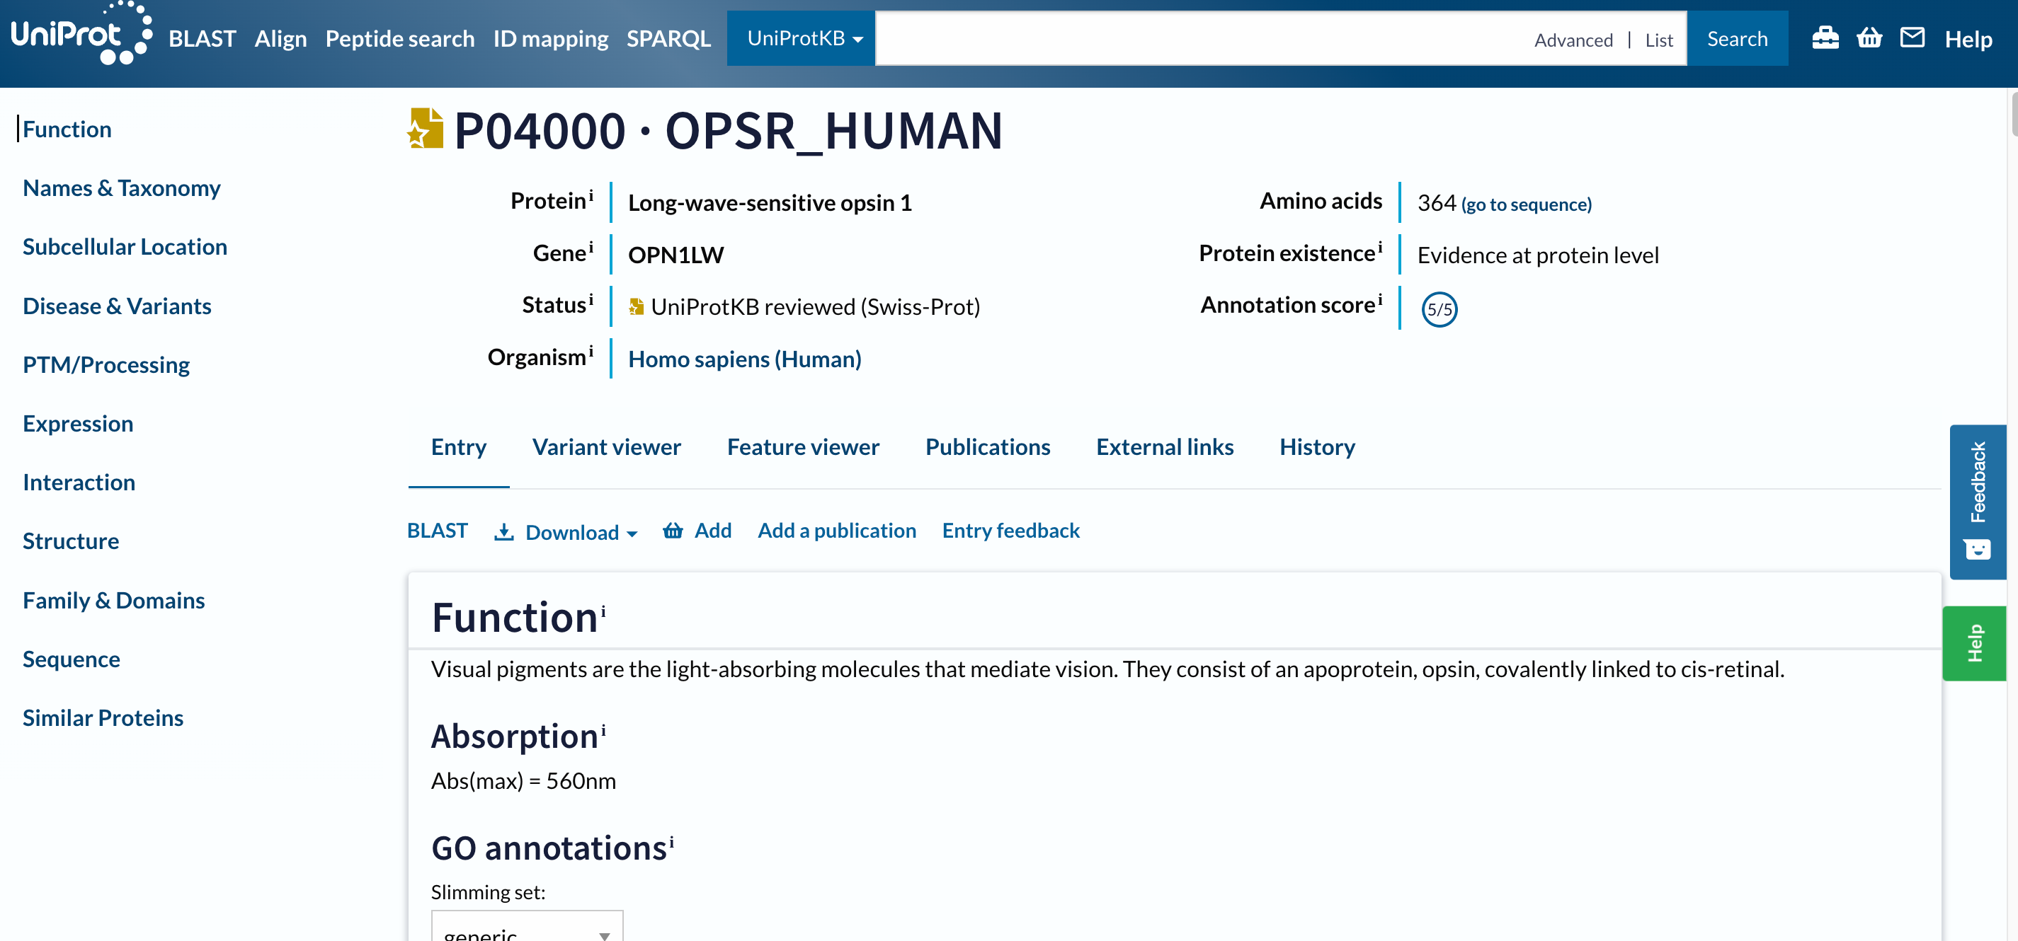Open the External links tab
The image size is (2018, 941).
[1165, 447]
